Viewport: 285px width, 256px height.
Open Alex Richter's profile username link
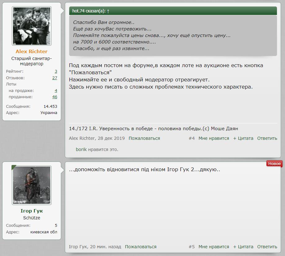[x=32, y=52]
